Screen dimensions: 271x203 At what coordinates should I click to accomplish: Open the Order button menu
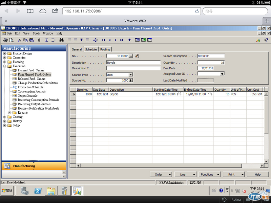[161, 175]
